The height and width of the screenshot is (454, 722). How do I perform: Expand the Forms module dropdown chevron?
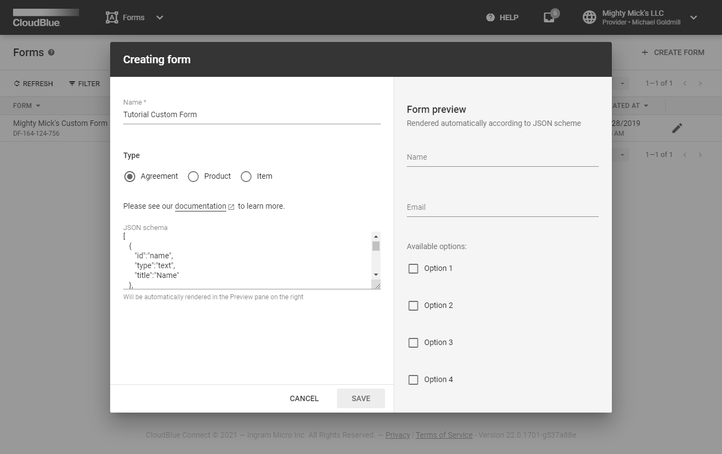160,17
